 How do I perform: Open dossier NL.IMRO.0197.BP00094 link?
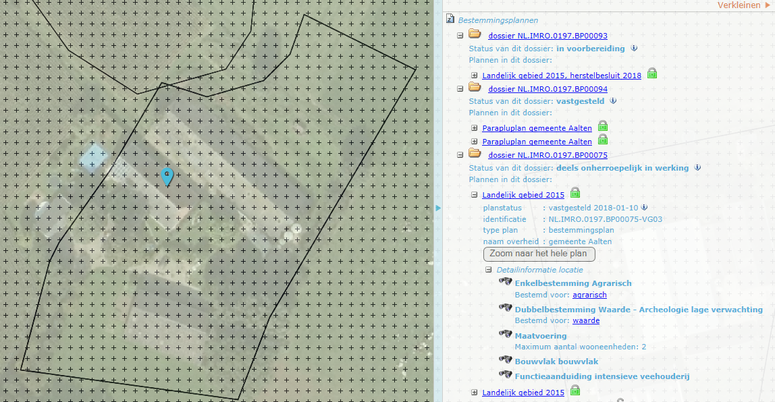point(547,89)
